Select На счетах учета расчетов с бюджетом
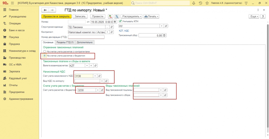This screenshot has width=269, height=139. tap(45, 55)
